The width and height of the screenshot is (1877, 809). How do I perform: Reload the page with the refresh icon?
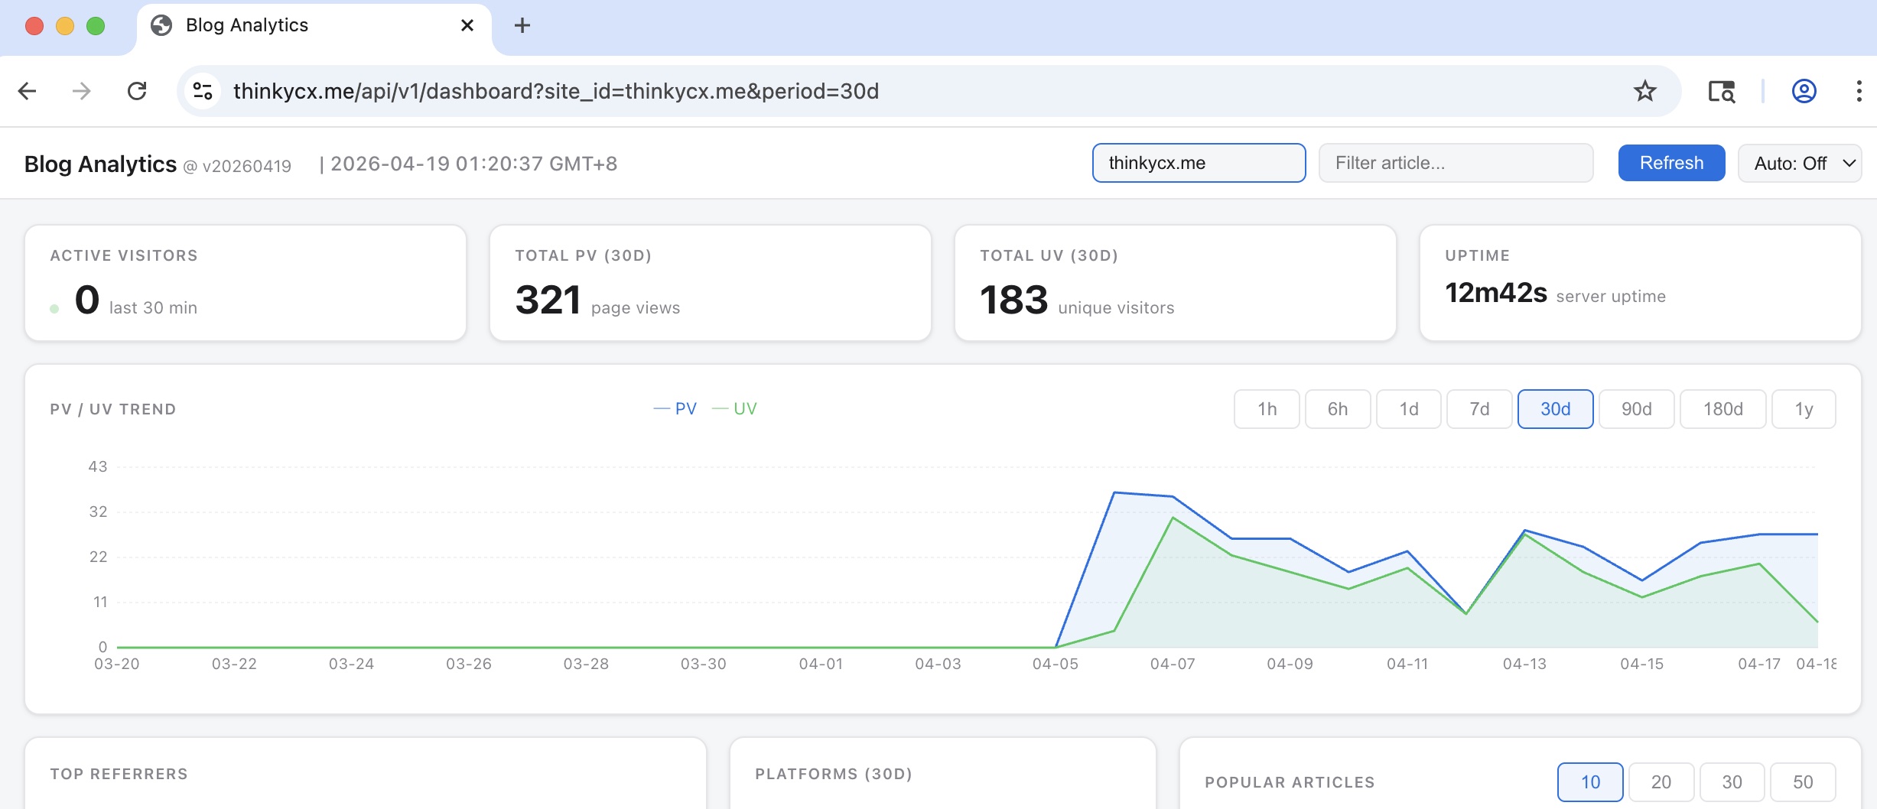coord(137,91)
